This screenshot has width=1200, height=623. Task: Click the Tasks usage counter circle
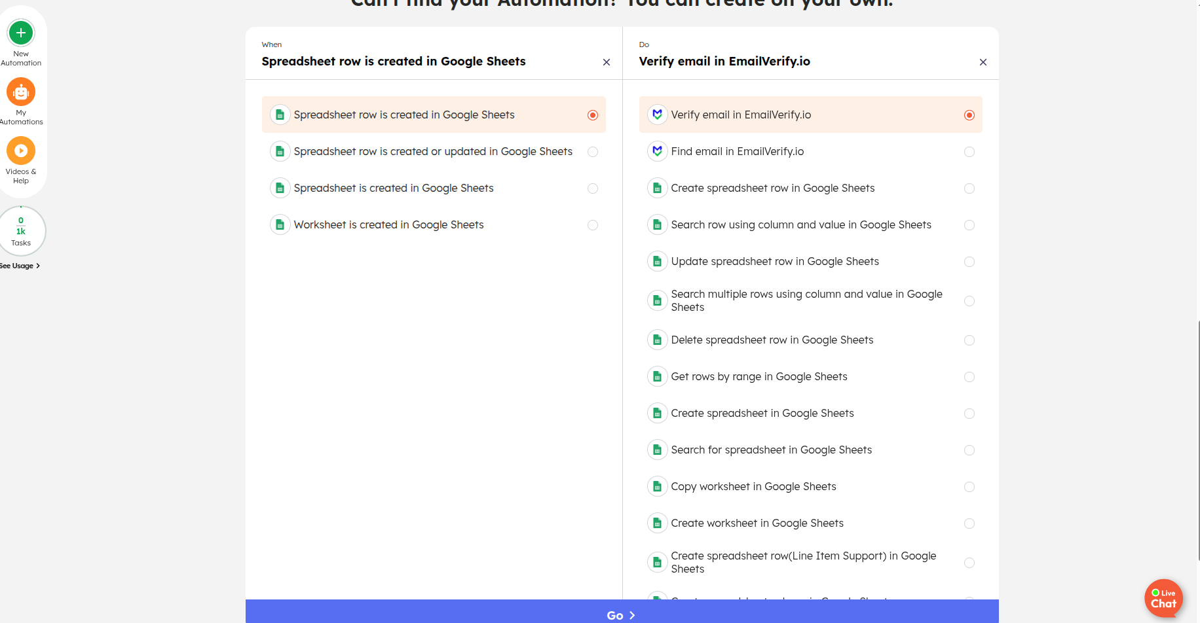(x=21, y=231)
